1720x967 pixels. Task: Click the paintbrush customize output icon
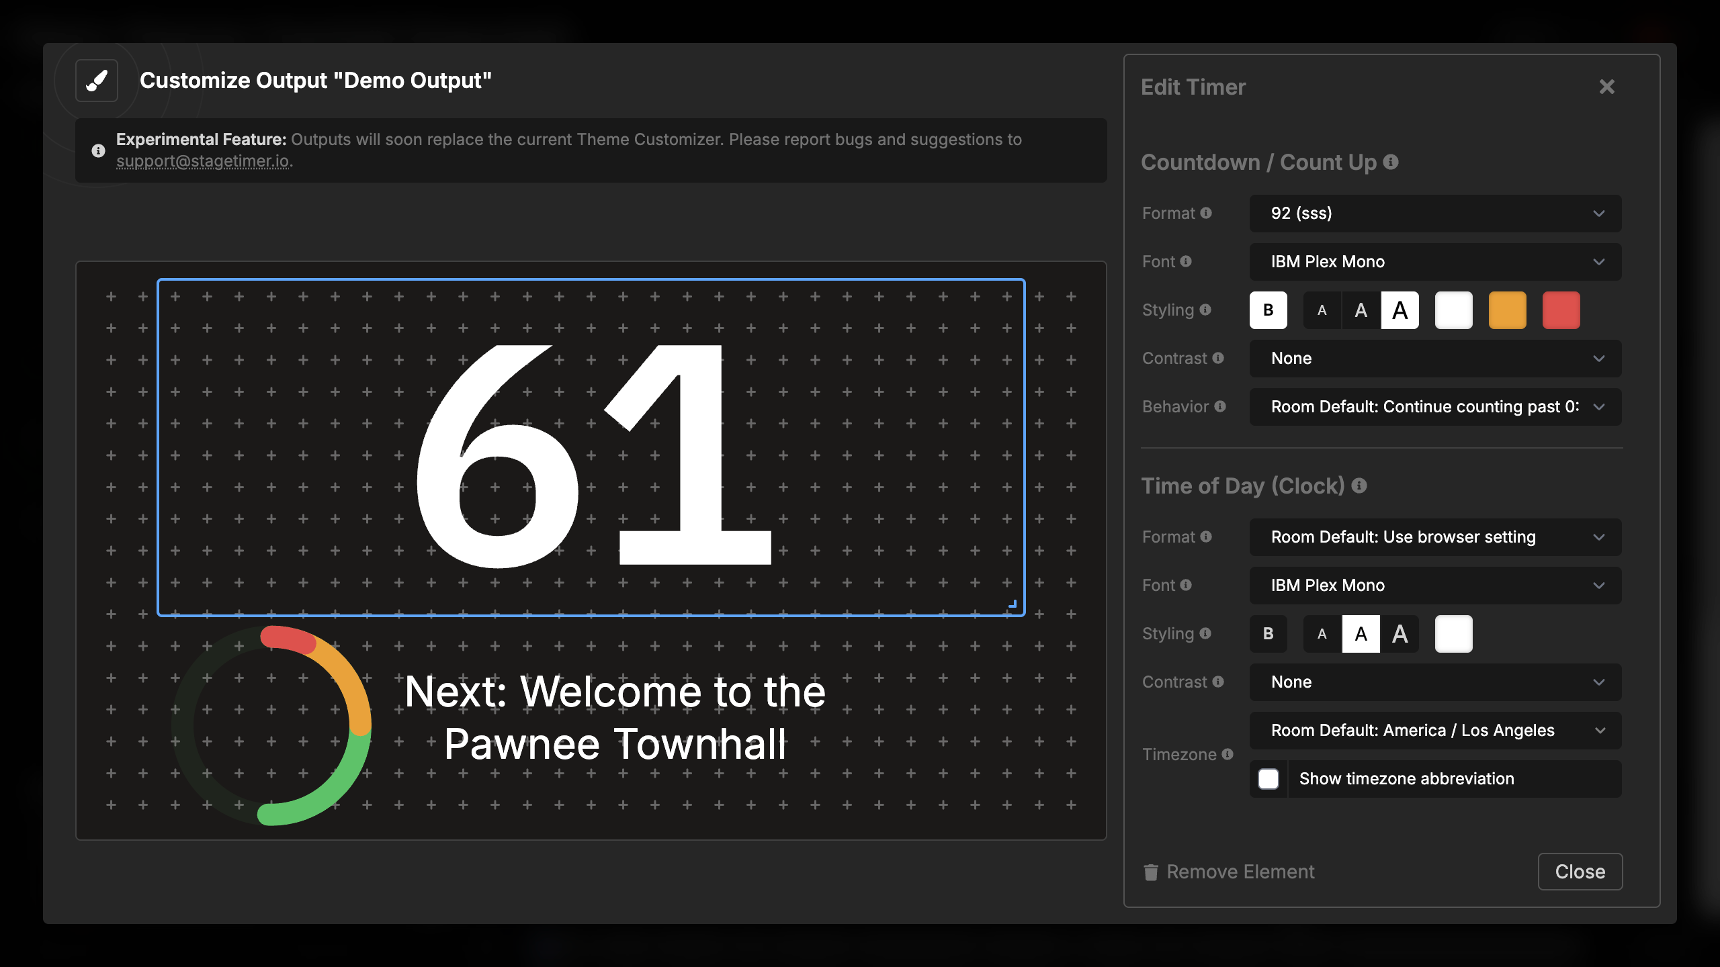pyautogui.click(x=95, y=81)
